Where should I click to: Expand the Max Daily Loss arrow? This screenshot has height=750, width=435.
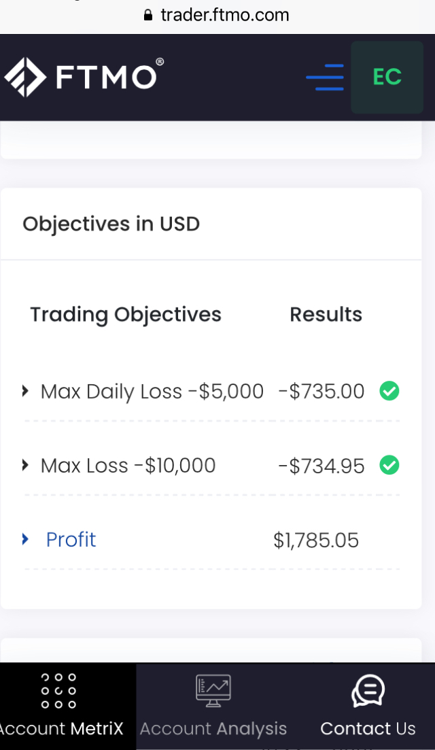(x=26, y=391)
